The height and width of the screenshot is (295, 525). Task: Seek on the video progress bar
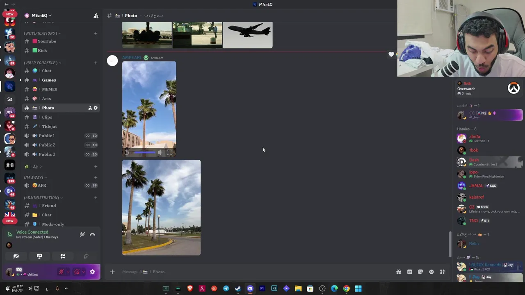pos(144,152)
